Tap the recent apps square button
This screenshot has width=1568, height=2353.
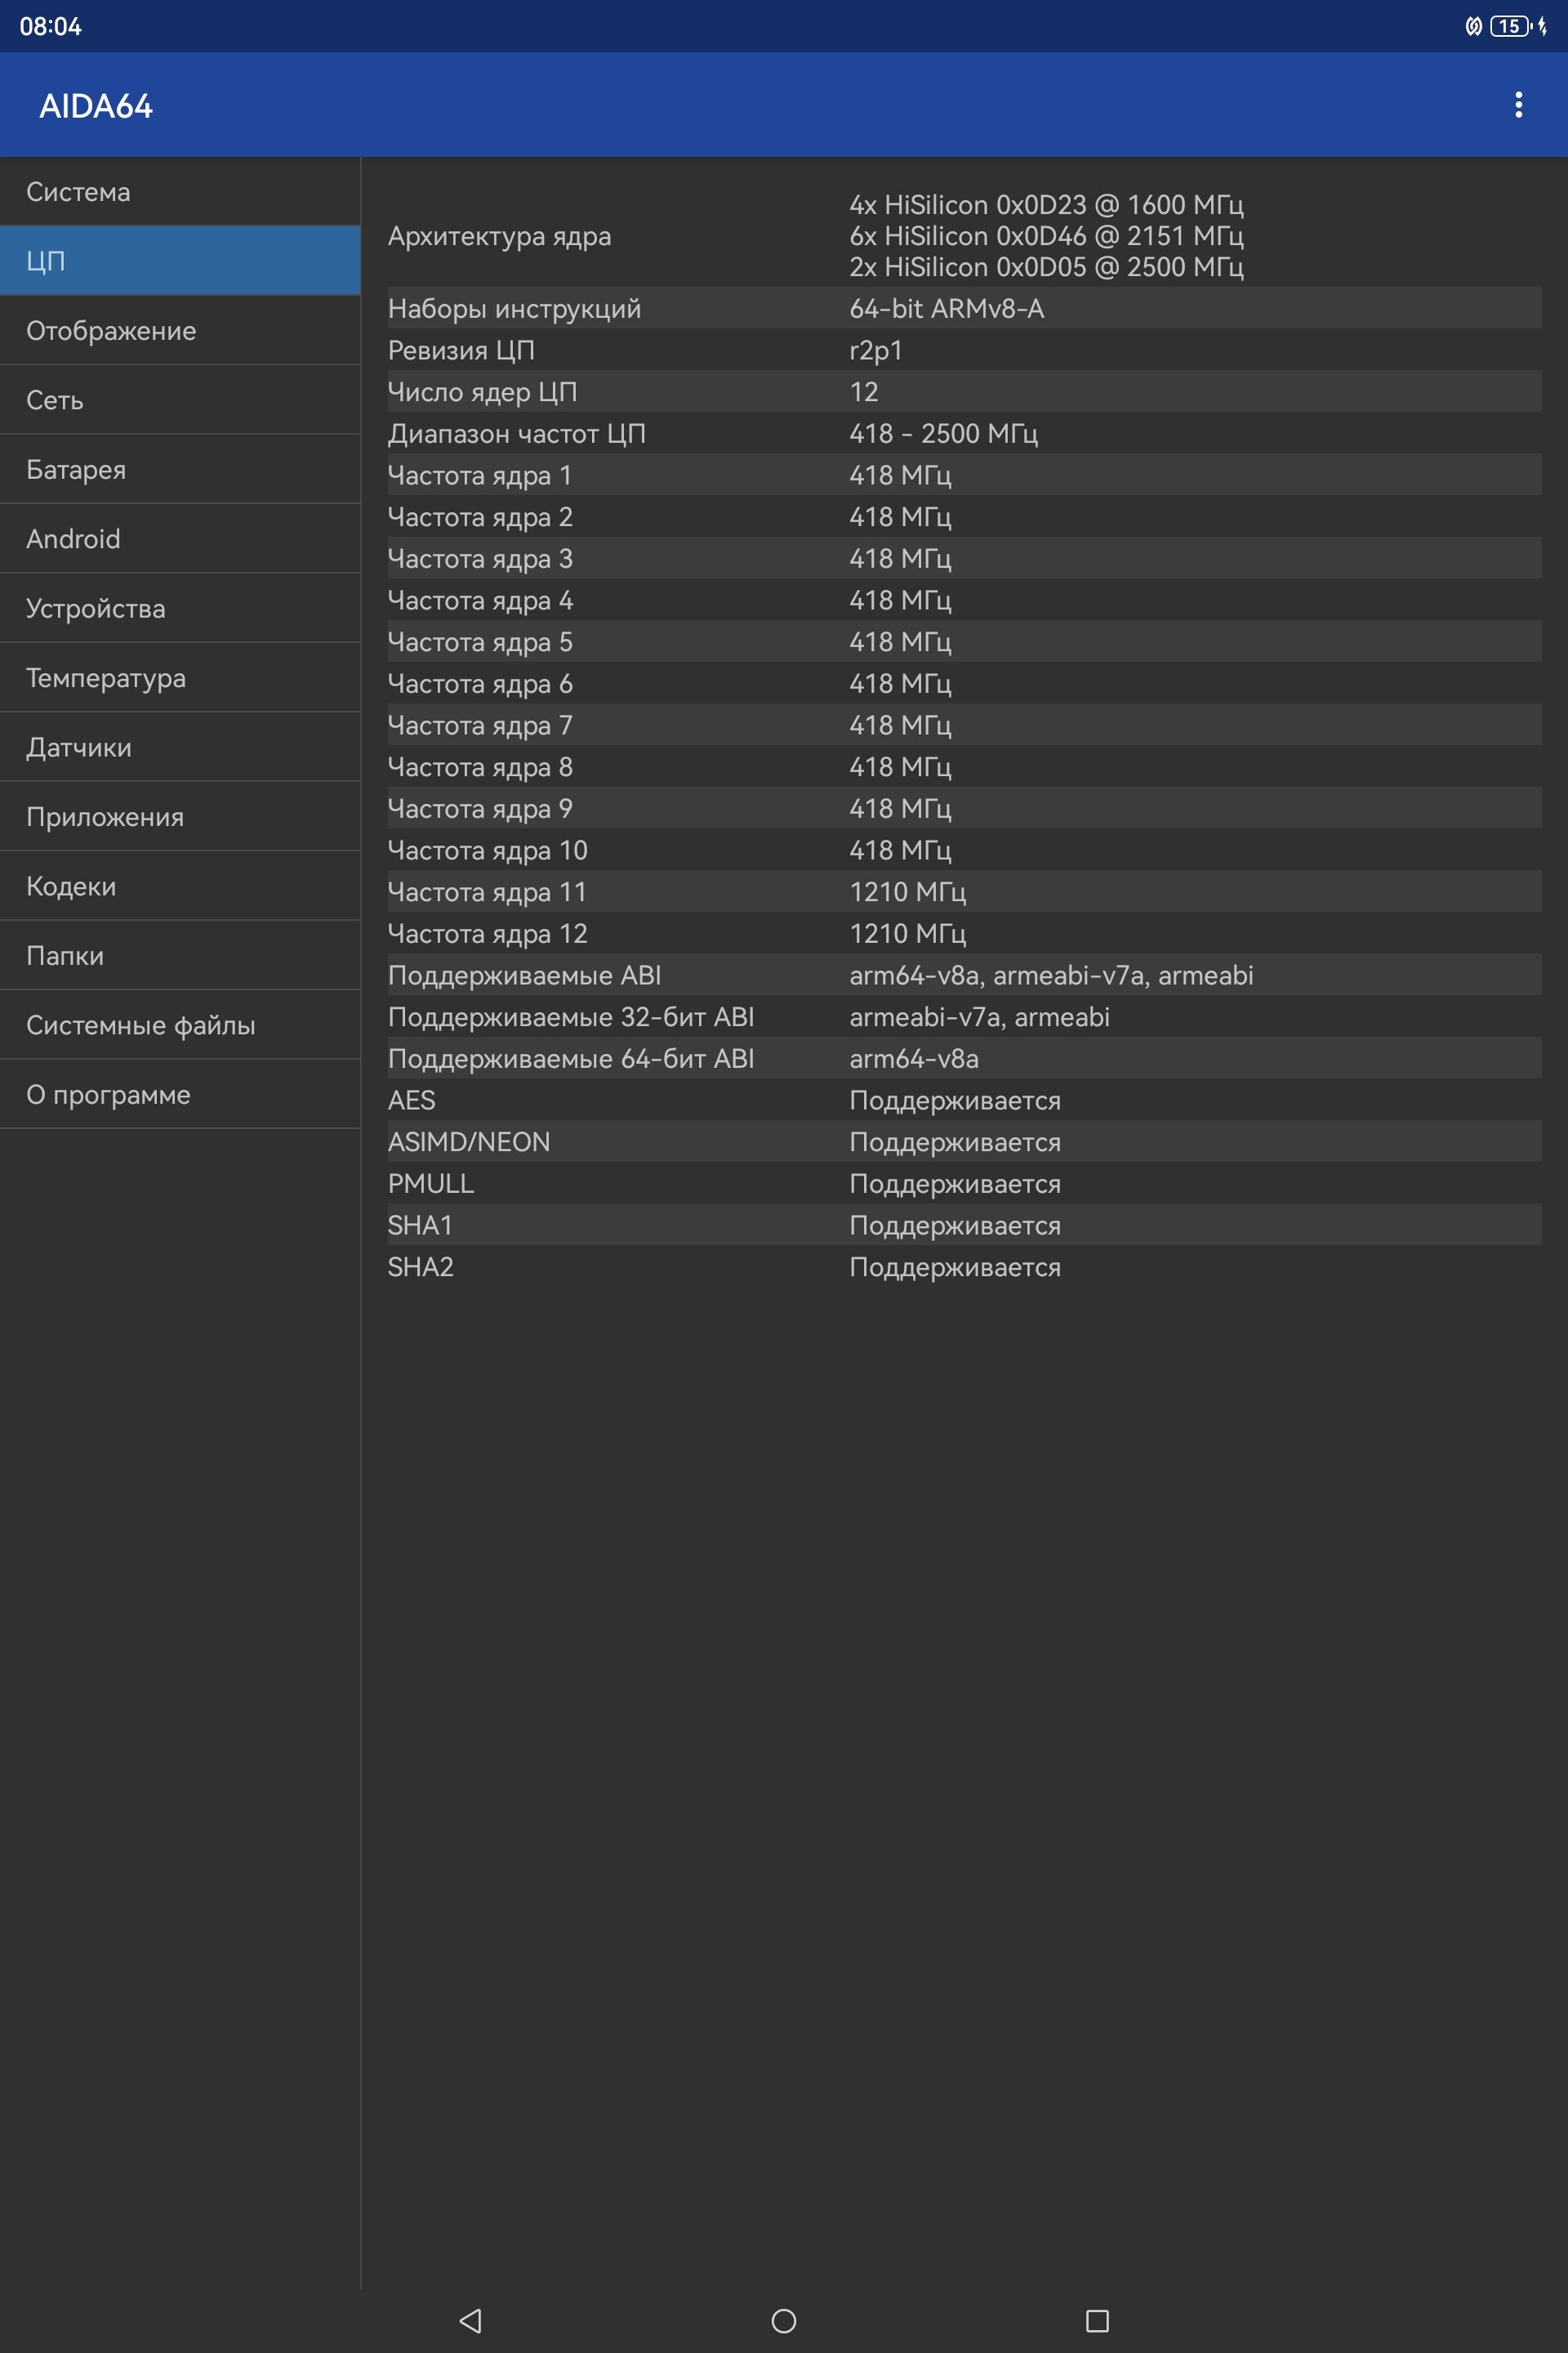point(1097,2320)
